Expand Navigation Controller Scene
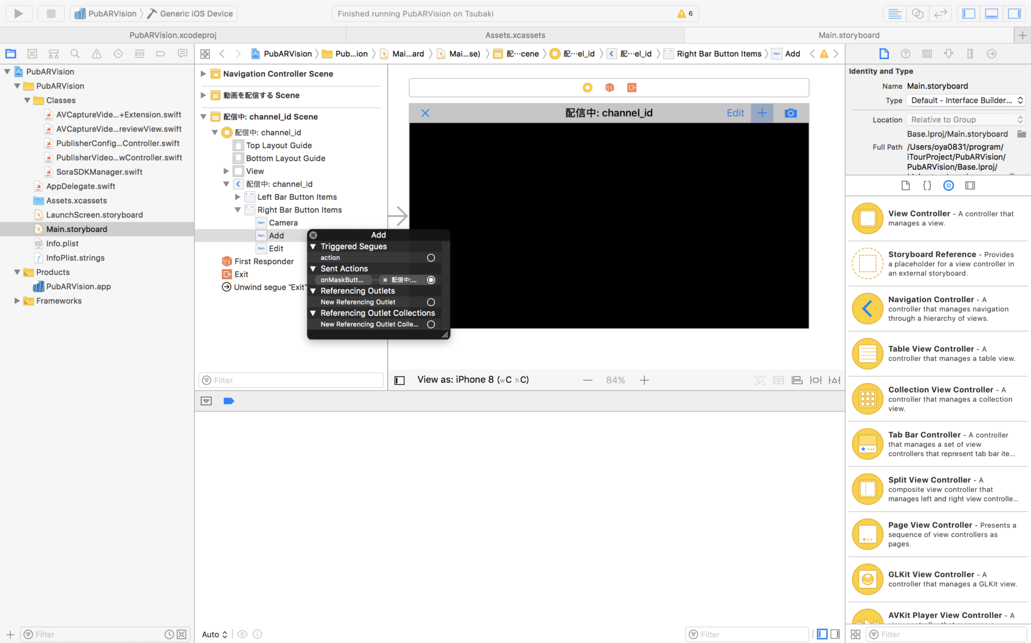 pyautogui.click(x=203, y=74)
